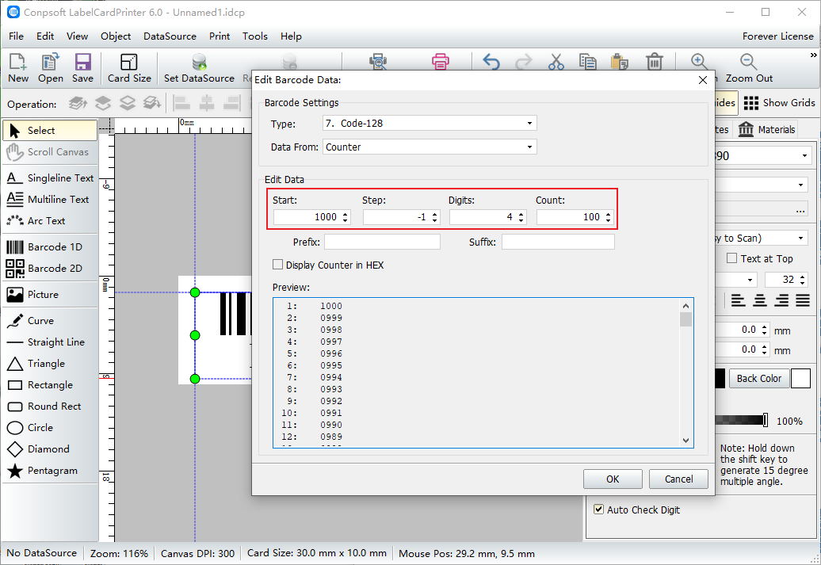Open the Edit menu

pos(45,36)
